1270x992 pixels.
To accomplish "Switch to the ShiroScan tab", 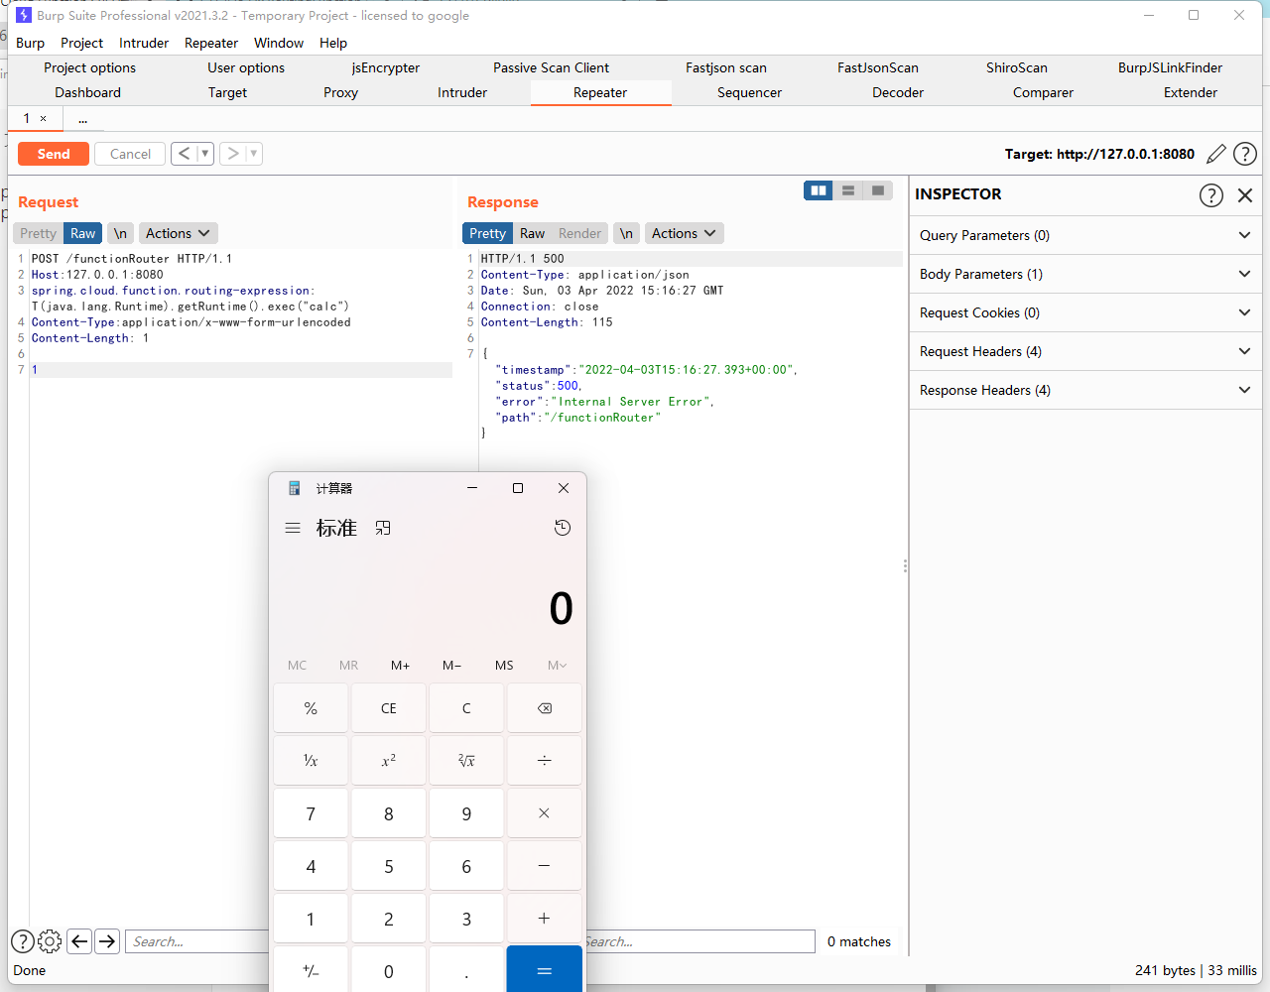I will point(1017,67).
